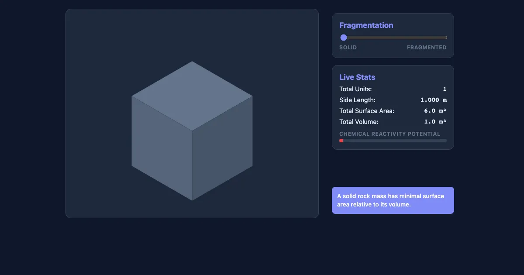Click the FRAGMENTED slider label
Image resolution: width=524 pixels, height=275 pixels.
(427, 48)
